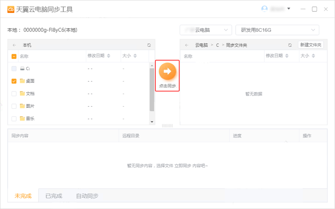
Task: Click the 音乐 folder name
Action: click(x=30, y=119)
